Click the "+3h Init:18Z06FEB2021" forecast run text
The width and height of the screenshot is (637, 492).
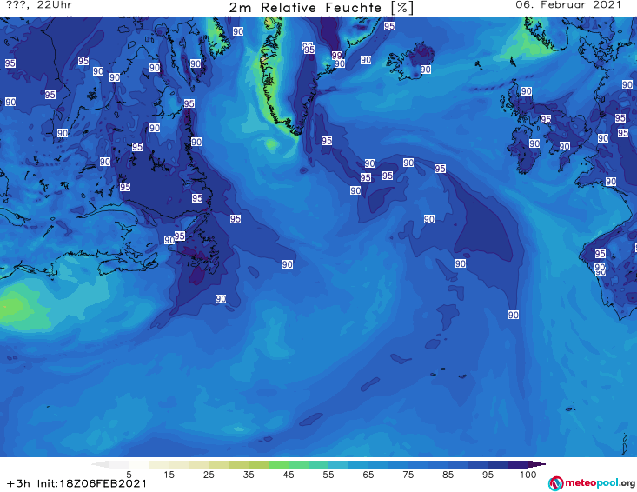coord(76,483)
